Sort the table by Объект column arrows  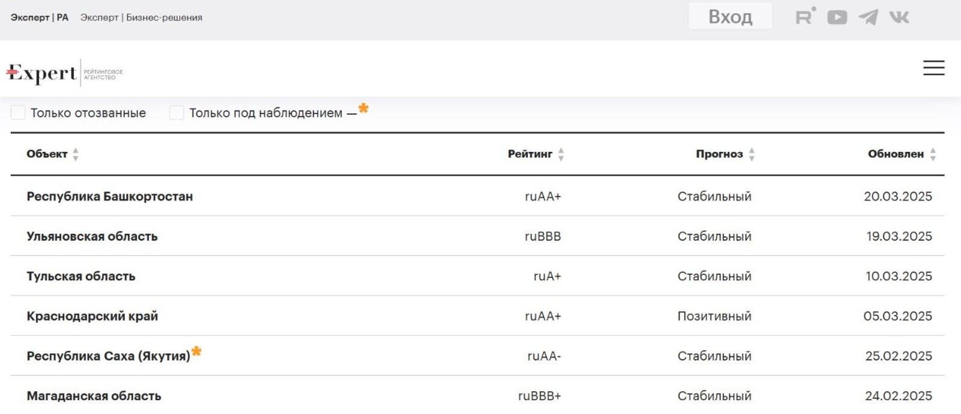tap(76, 154)
